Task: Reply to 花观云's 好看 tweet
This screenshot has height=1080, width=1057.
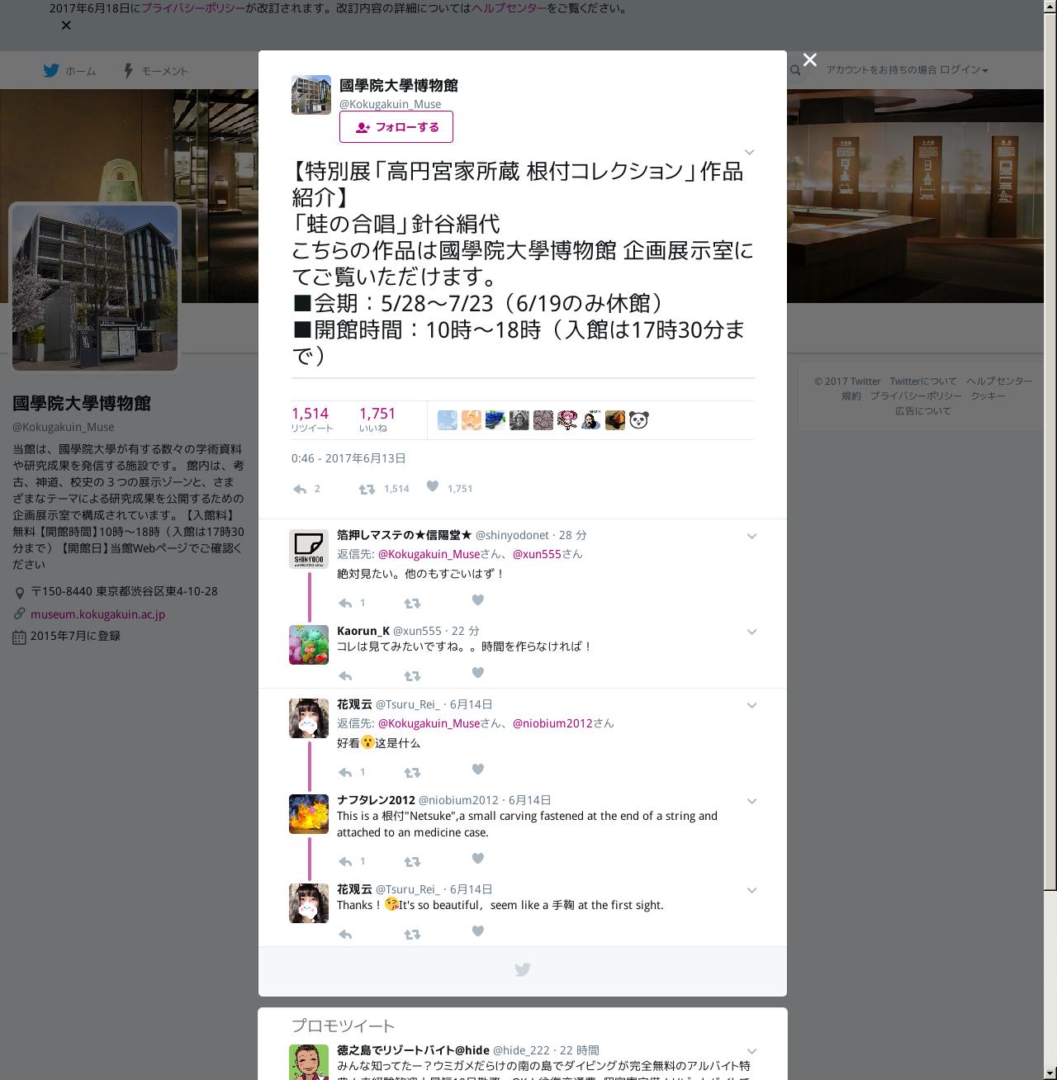Action: tap(345, 773)
